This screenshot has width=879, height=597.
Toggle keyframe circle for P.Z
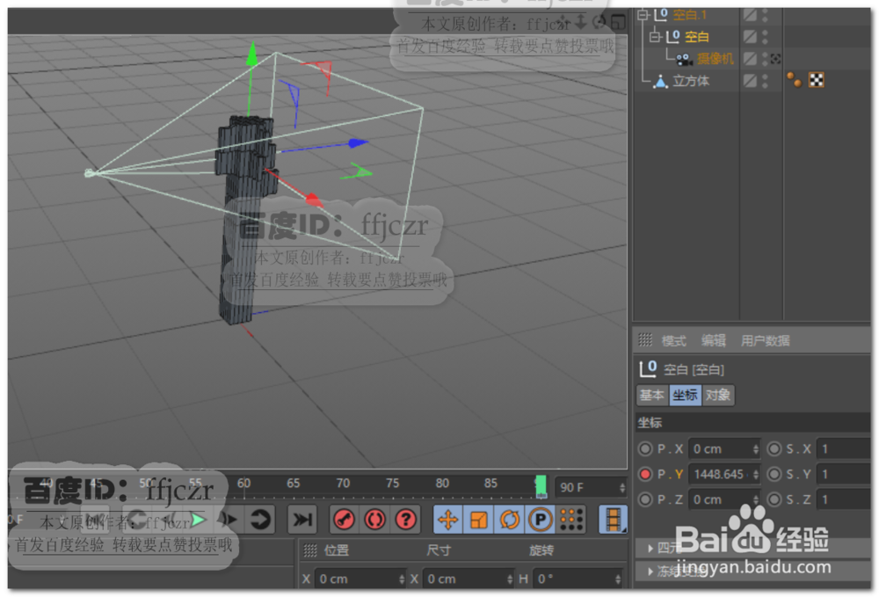pos(645,499)
